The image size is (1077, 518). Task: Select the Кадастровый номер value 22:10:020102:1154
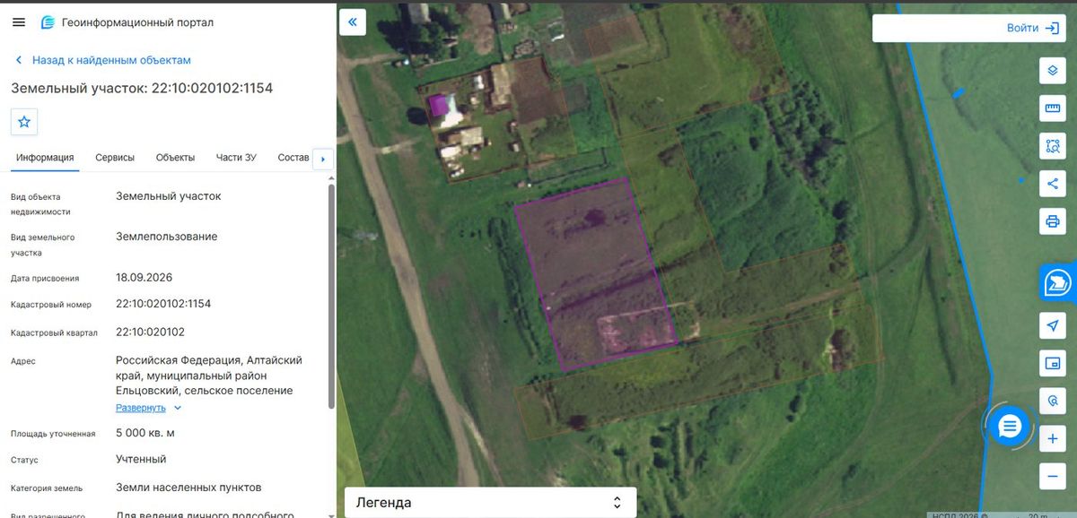163,304
